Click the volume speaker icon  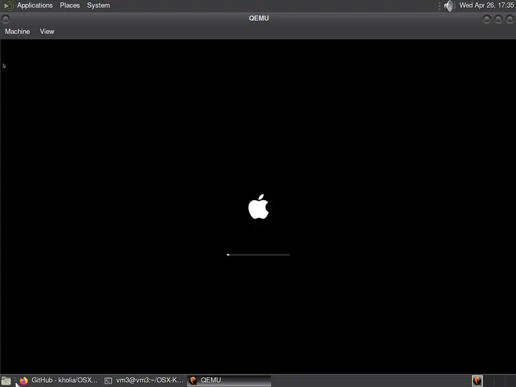[448, 6]
